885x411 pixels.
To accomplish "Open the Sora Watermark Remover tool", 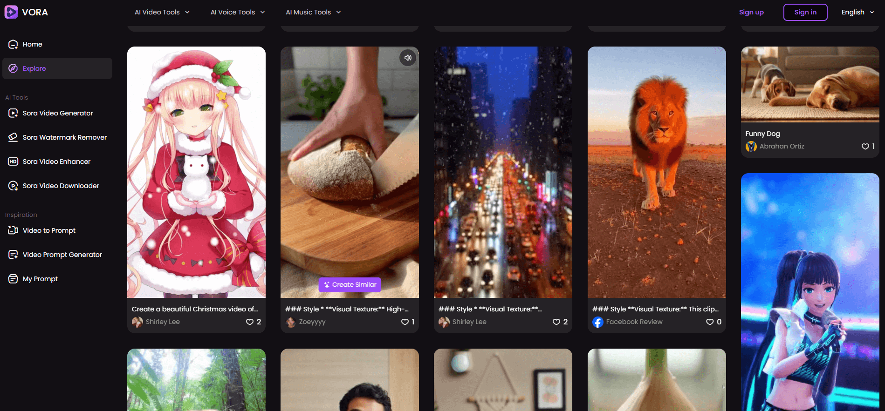I will (64, 137).
